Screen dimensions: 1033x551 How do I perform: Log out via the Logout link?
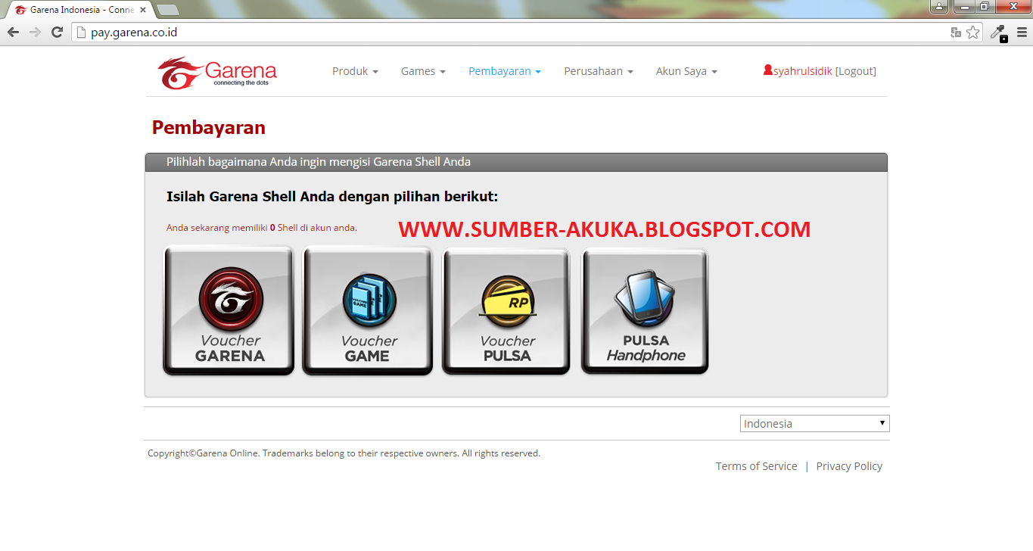click(856, 71)
